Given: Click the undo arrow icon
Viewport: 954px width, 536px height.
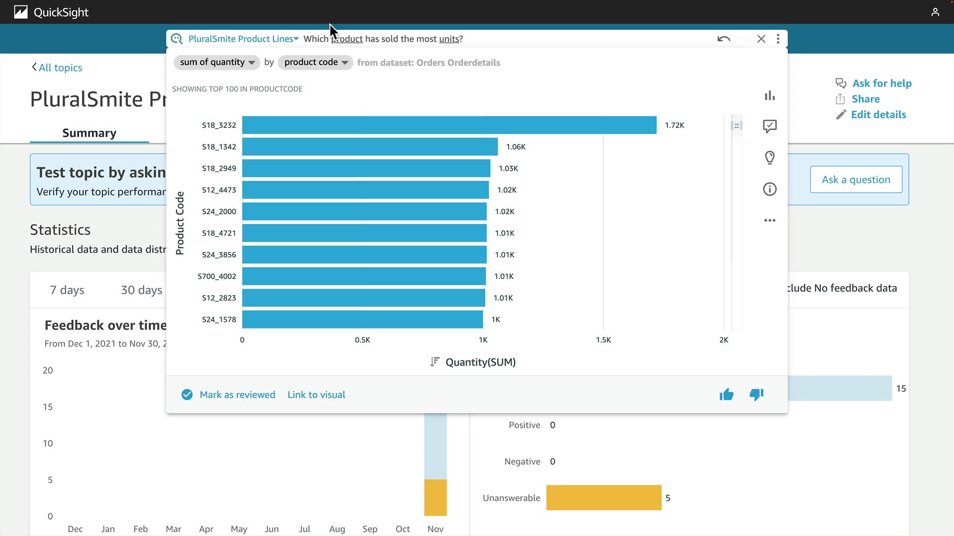Looking at the screenshot, I should coord(723,39).
